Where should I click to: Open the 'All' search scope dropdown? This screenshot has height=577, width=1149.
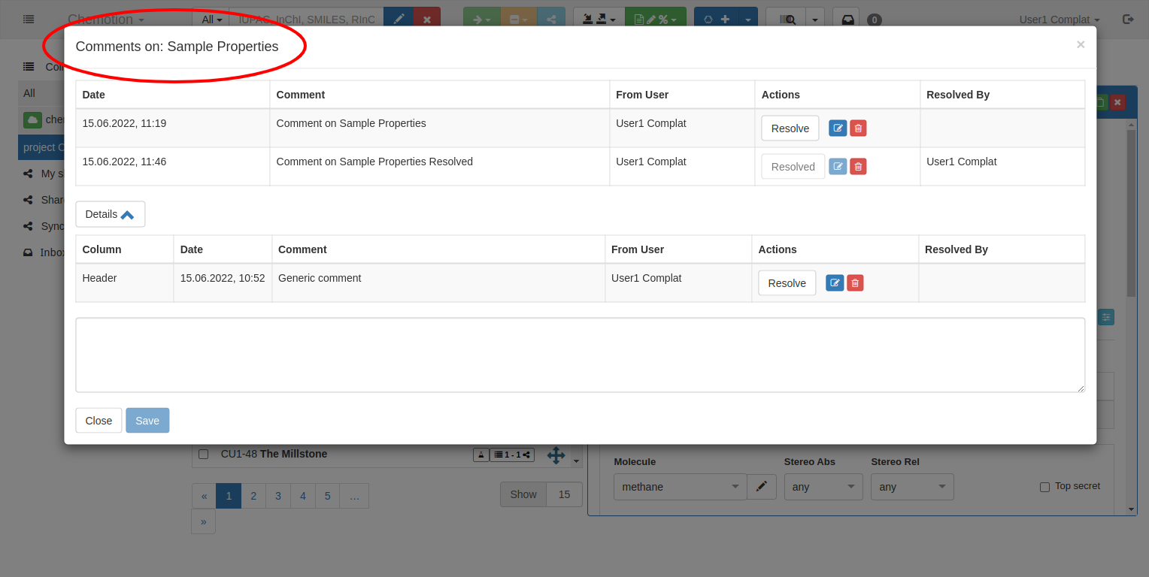click(211, 20)
